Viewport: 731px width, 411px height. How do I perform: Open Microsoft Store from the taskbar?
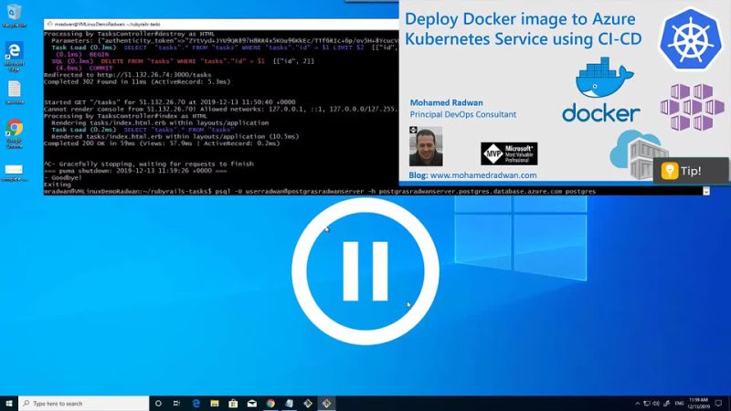(x=233, y=403)
